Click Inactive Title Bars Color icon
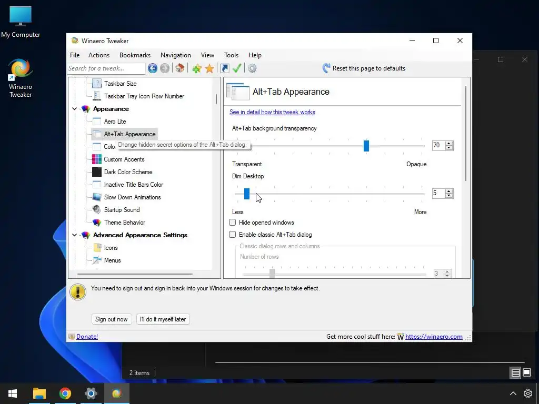This screenshot has width=539, height=404. pos(97,185)
